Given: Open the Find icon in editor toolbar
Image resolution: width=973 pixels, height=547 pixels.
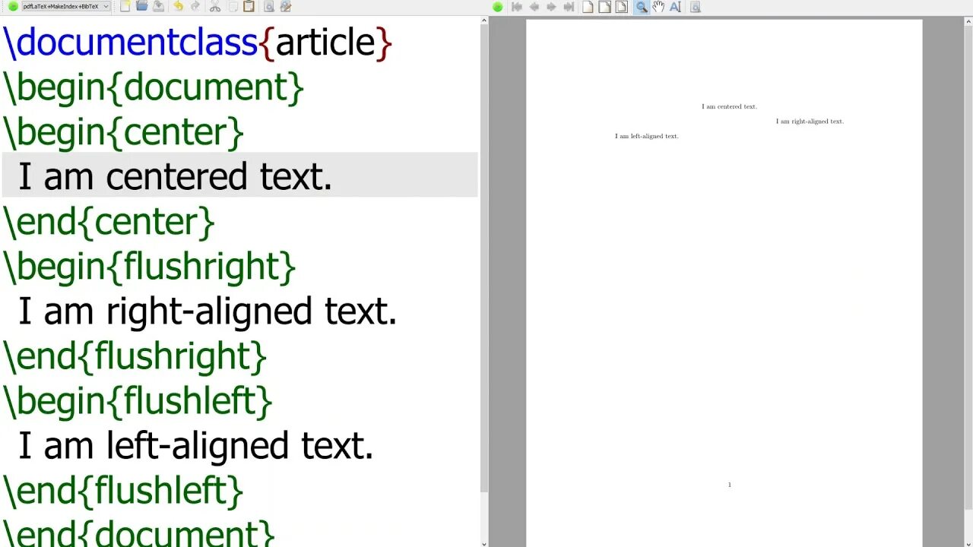Looking at the screenshot, I should coord(268,6).
